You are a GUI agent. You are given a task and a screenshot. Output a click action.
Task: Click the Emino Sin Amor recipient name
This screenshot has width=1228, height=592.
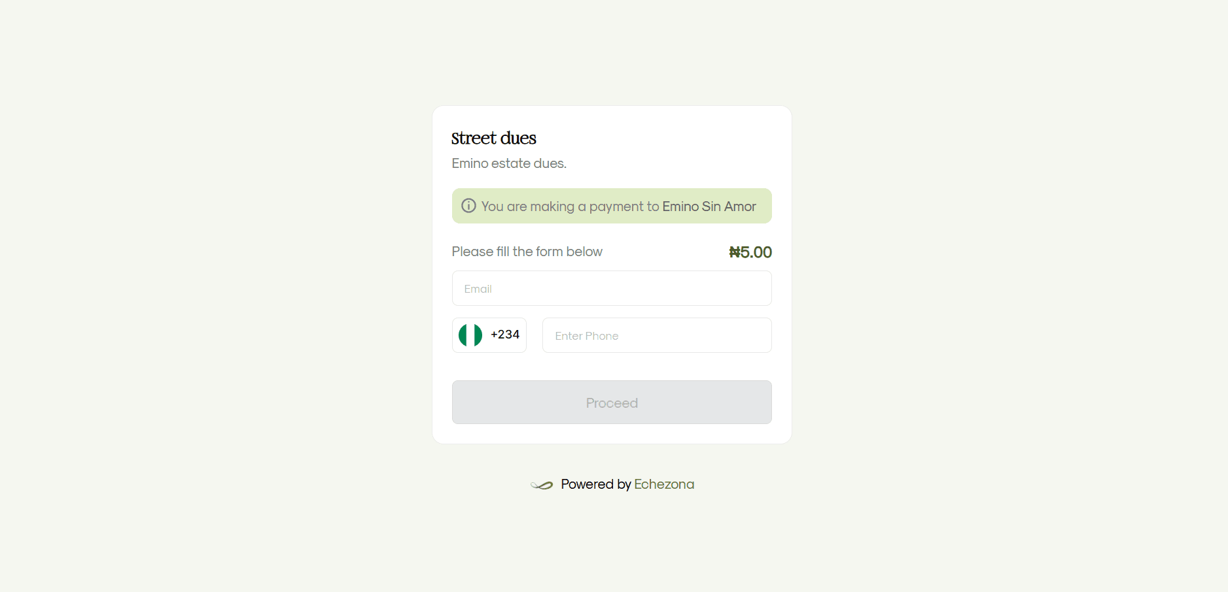[x=709, y=206]
